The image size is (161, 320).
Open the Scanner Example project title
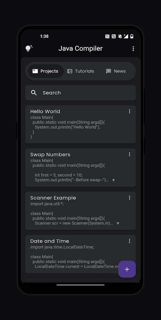coord(53,198)
